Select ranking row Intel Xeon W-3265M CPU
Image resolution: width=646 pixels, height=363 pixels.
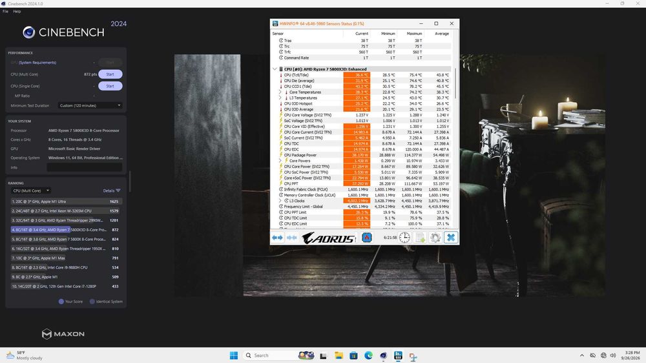(x=65, y=211)
